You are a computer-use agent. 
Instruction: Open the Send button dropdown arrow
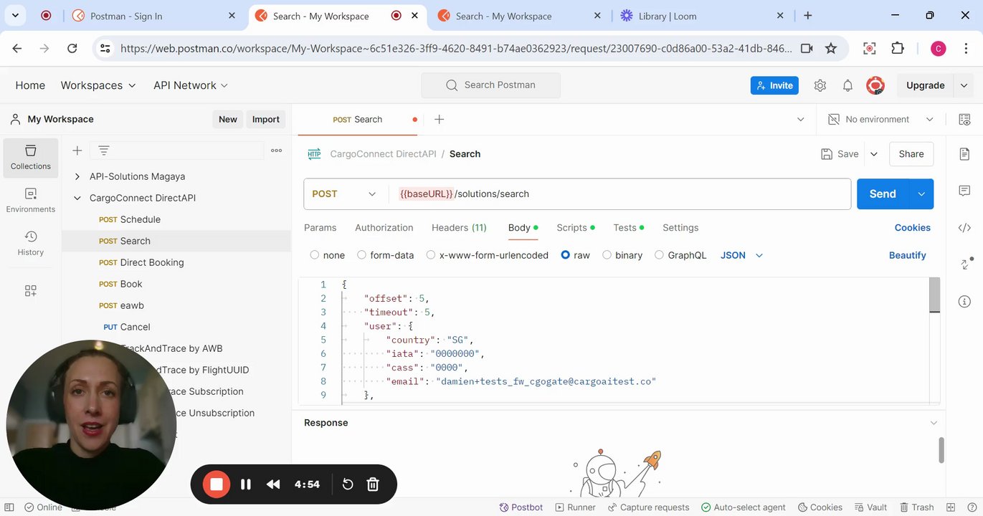[921, 193]
